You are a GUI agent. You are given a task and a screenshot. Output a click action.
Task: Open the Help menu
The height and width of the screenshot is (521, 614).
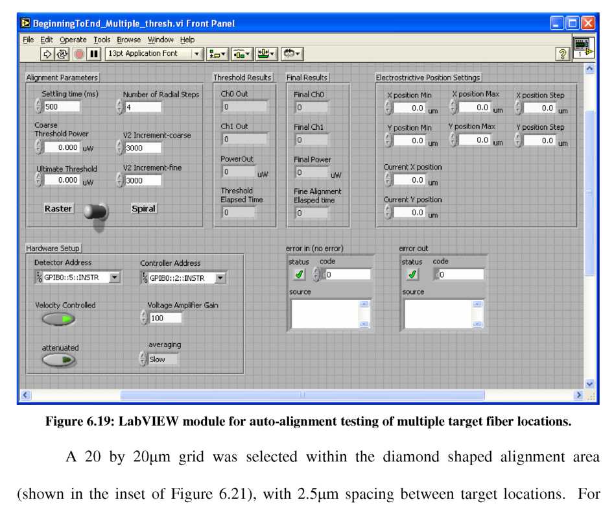pos(187,40)
